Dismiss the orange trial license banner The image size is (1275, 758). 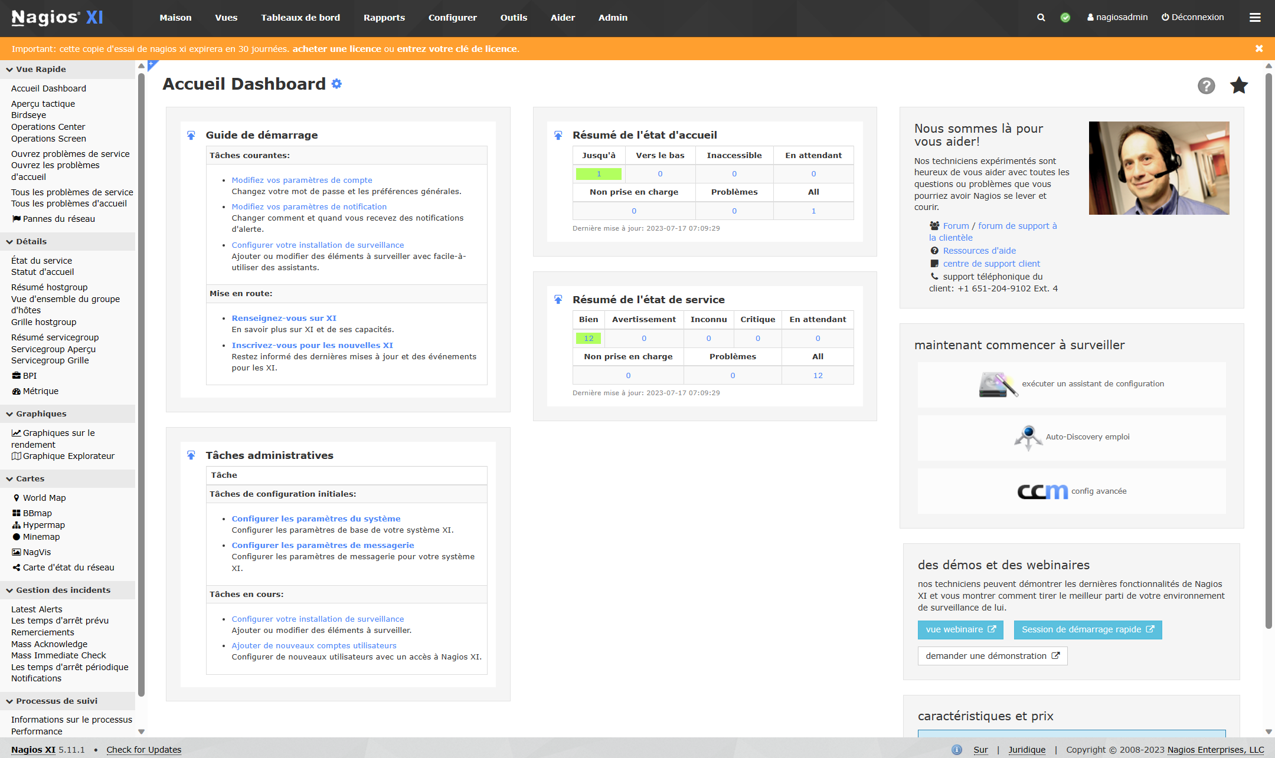tap(1259, 48)
